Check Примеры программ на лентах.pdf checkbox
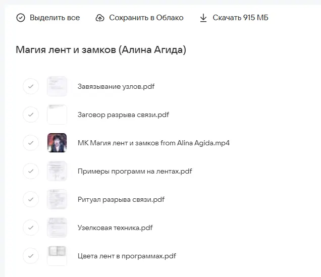Screen dimensions: 321x277 point(31,171)
